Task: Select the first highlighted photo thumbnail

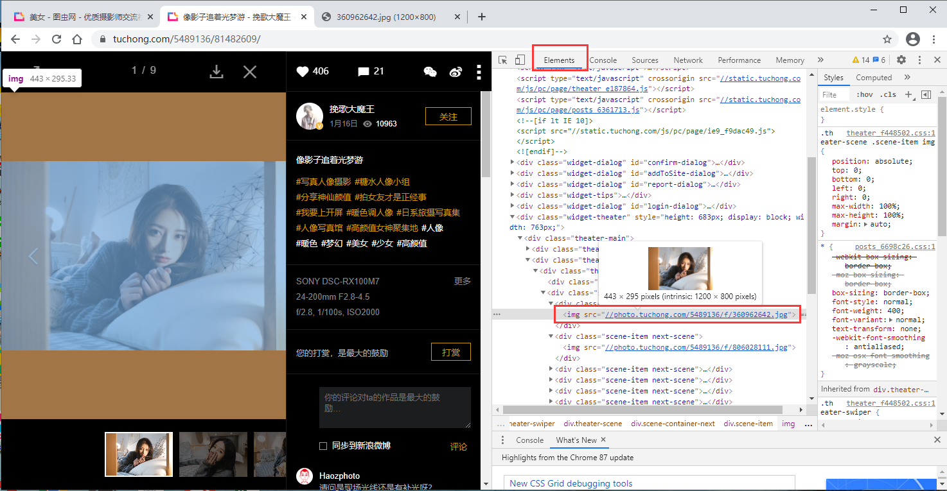Action: (139, 454)
